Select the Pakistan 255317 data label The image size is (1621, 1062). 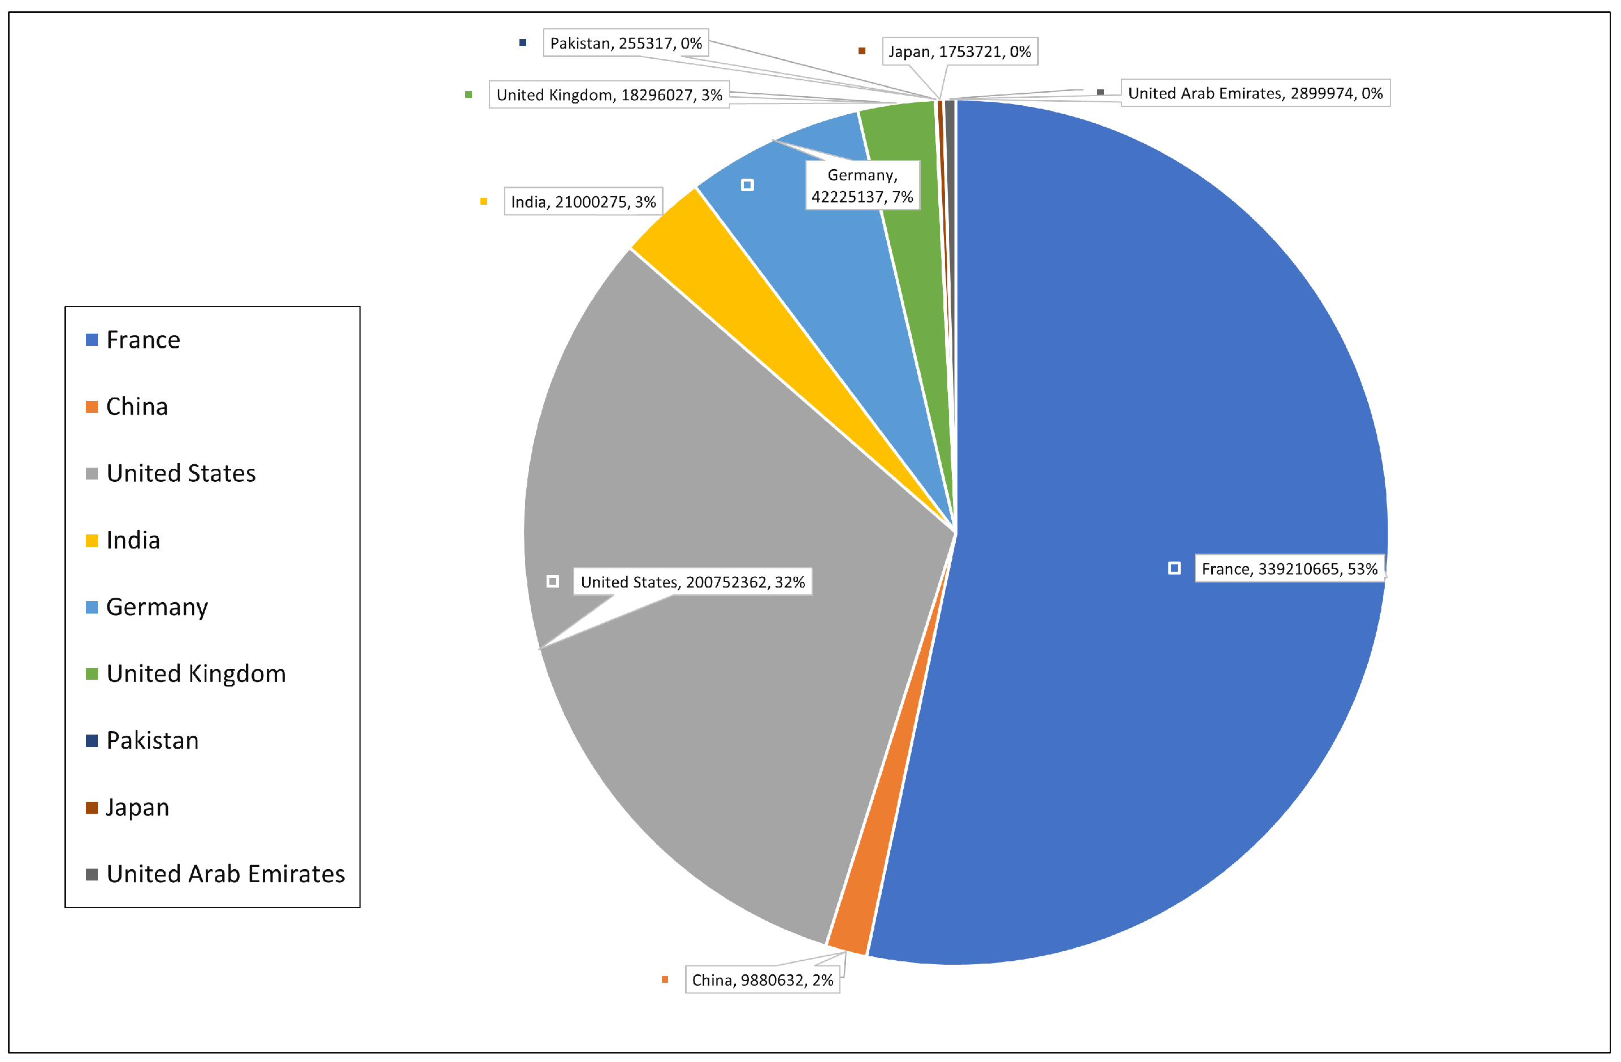626,44
